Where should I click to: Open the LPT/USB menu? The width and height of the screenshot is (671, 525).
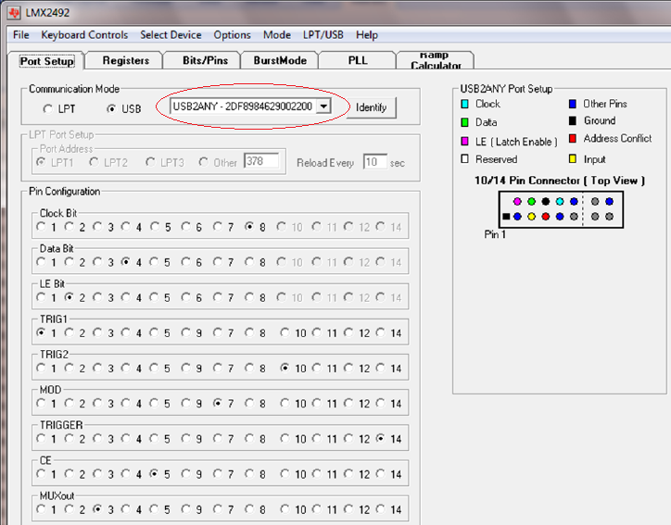coord(323,35)
